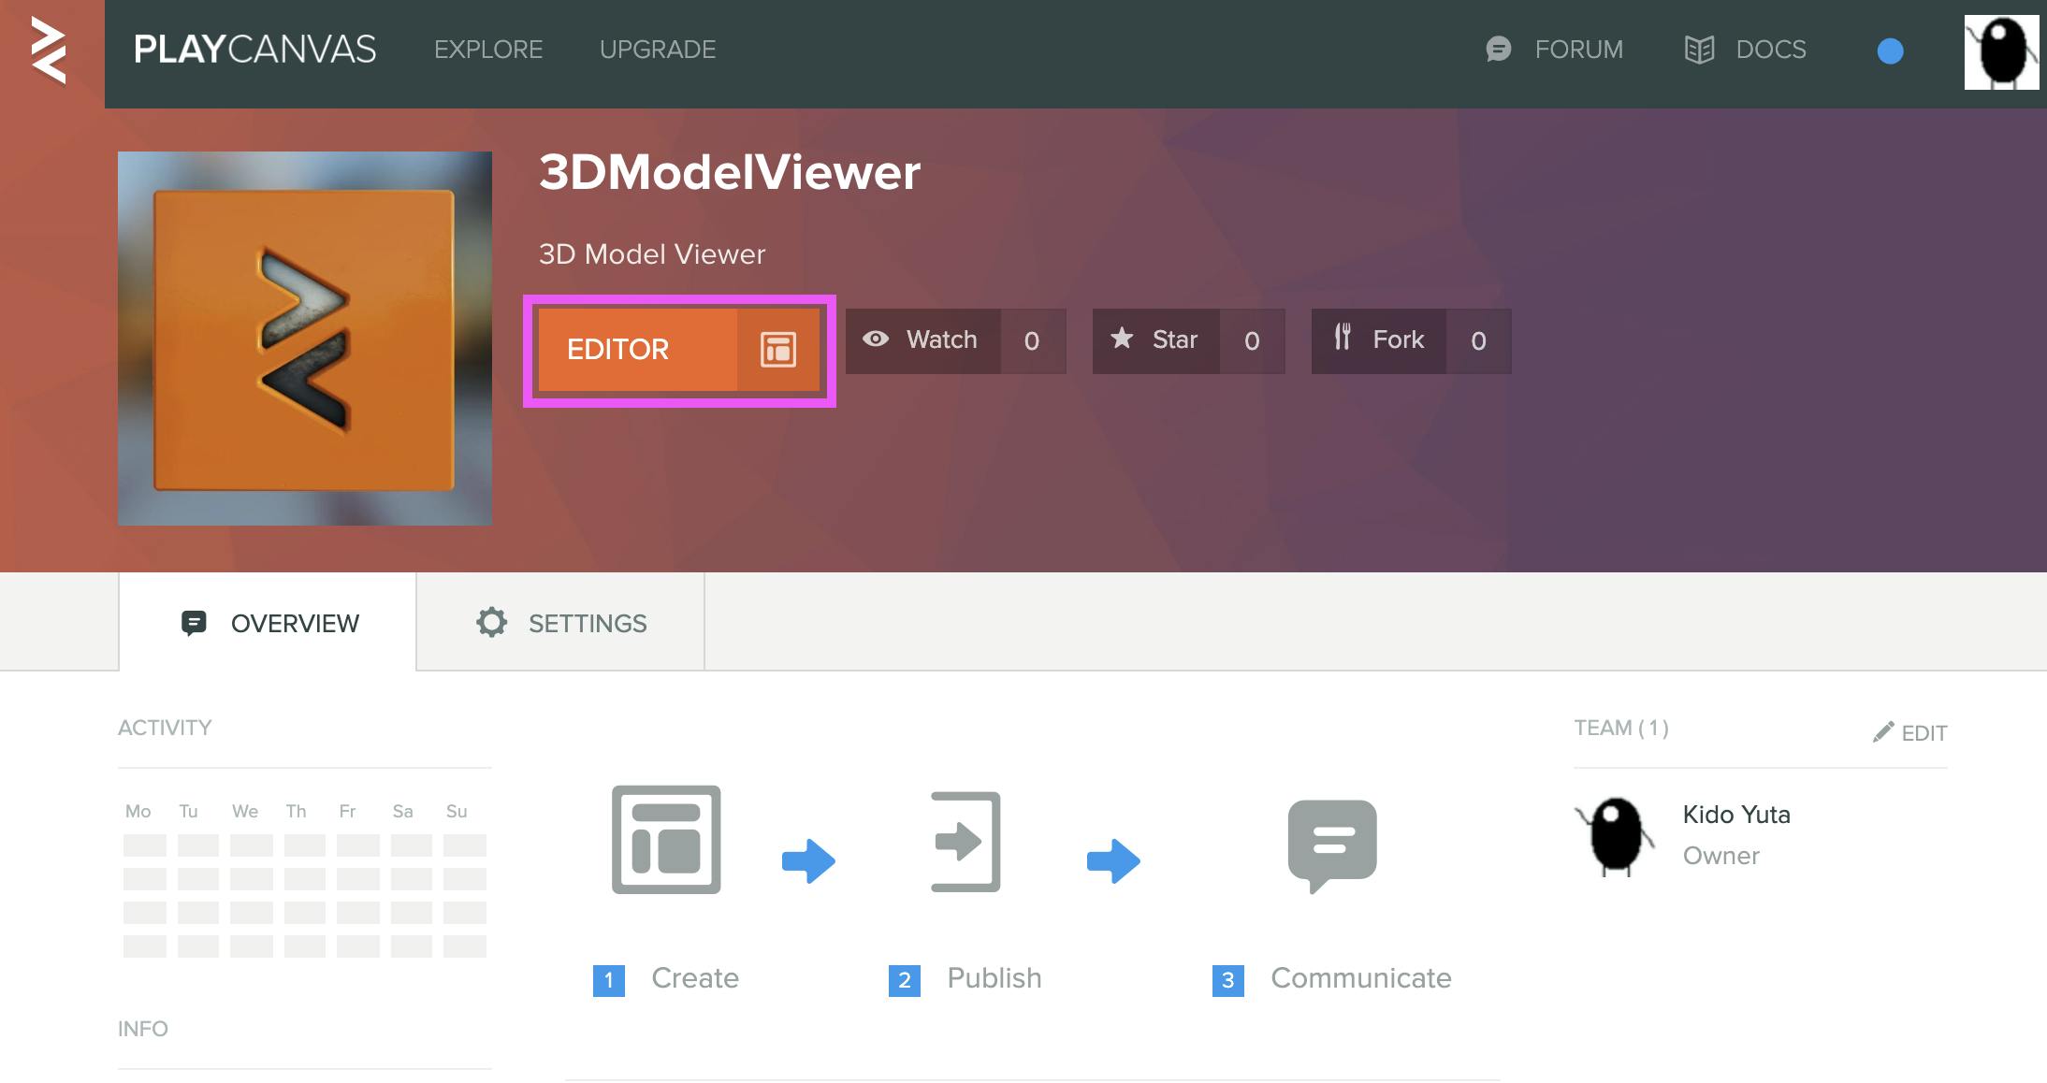Click the Publish step arrow icon
Viewport: 2047px width, 1083px height.
[965, 841]
